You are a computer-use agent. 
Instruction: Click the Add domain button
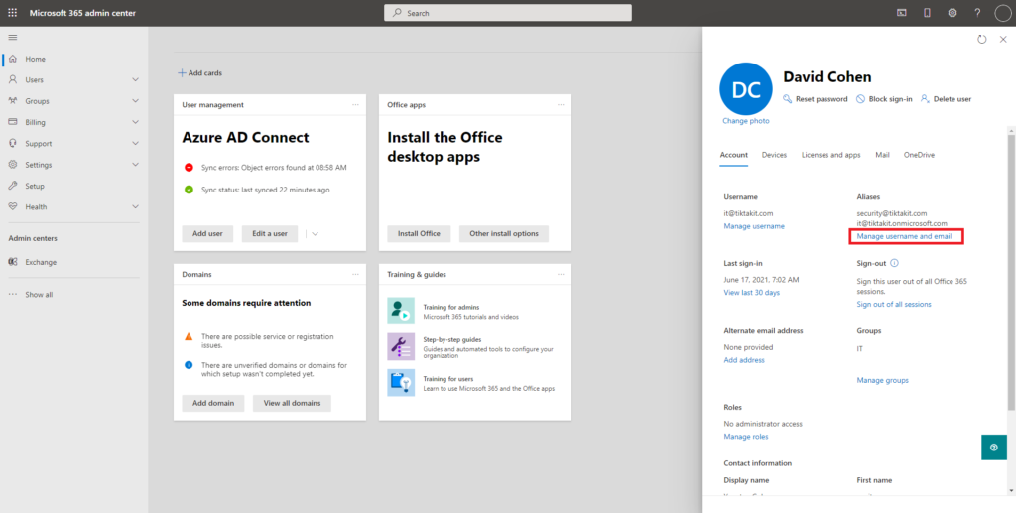(x=213, y=403)
